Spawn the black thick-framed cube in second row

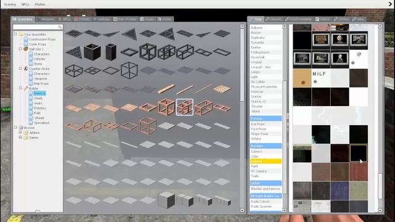148,52
